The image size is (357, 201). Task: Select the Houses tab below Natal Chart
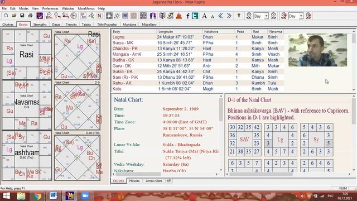[x=134, y=181]
